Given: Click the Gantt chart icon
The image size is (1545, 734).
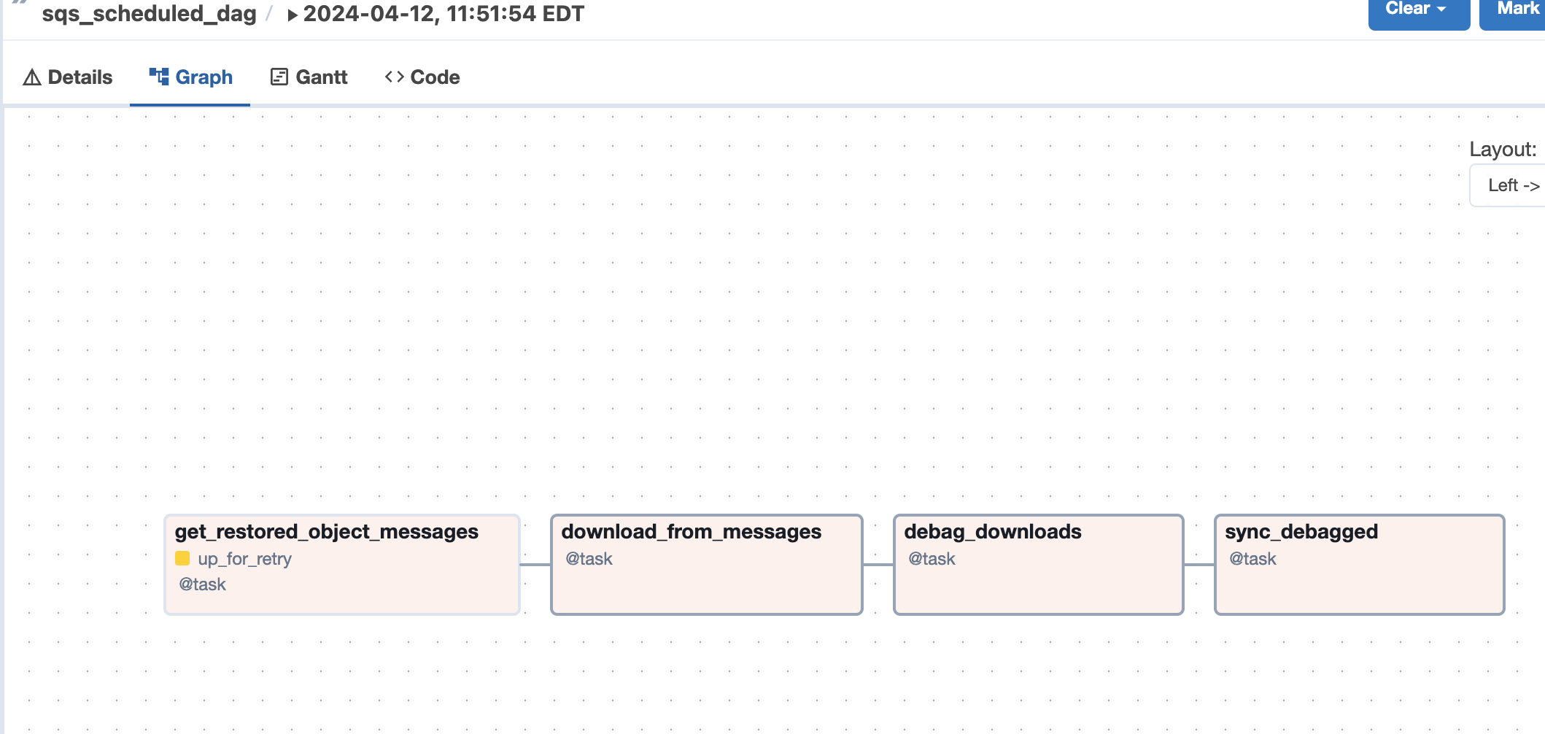Looking at the screenshot, I should [x=279, y=77].
